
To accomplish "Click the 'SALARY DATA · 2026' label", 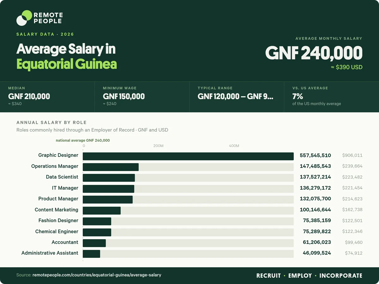I will click(45, 34).
